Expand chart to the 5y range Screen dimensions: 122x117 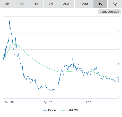(115, 4)
